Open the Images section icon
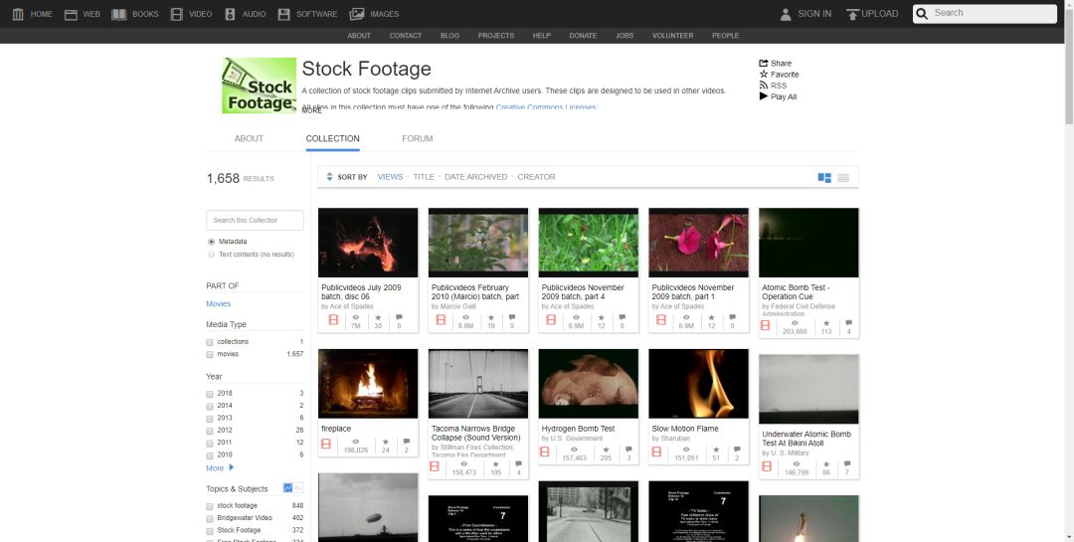Viewport: 1074px width, 542px height. pos(357,14)
